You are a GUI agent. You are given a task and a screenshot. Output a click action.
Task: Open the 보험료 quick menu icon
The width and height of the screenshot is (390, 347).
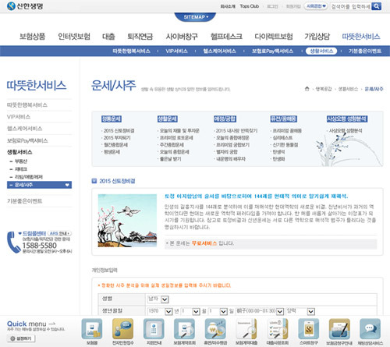click(92, 329)
